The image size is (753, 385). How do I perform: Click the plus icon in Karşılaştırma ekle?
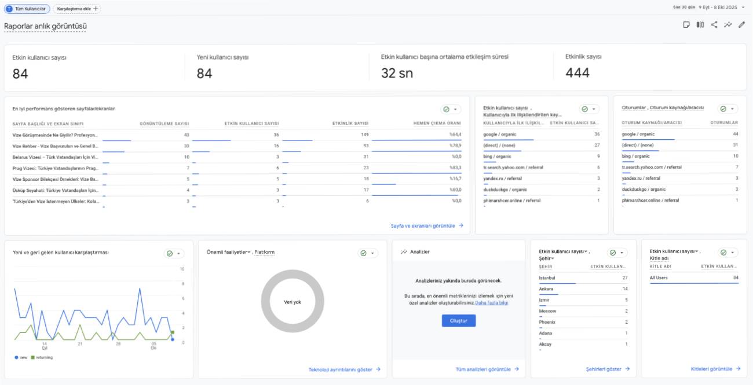point(96,9)
